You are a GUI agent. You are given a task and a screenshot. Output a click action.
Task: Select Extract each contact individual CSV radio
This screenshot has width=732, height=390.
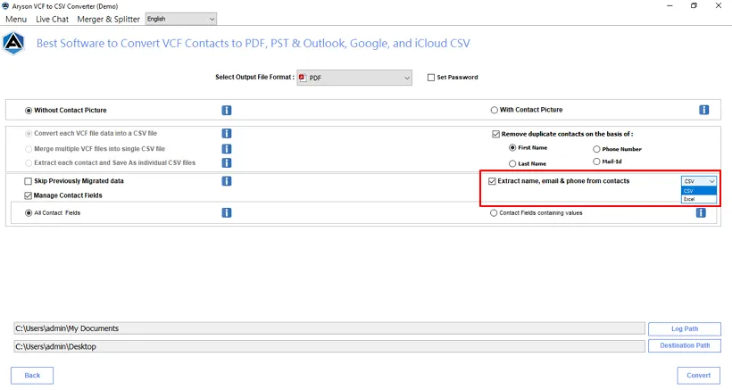[x=29, y=163]
